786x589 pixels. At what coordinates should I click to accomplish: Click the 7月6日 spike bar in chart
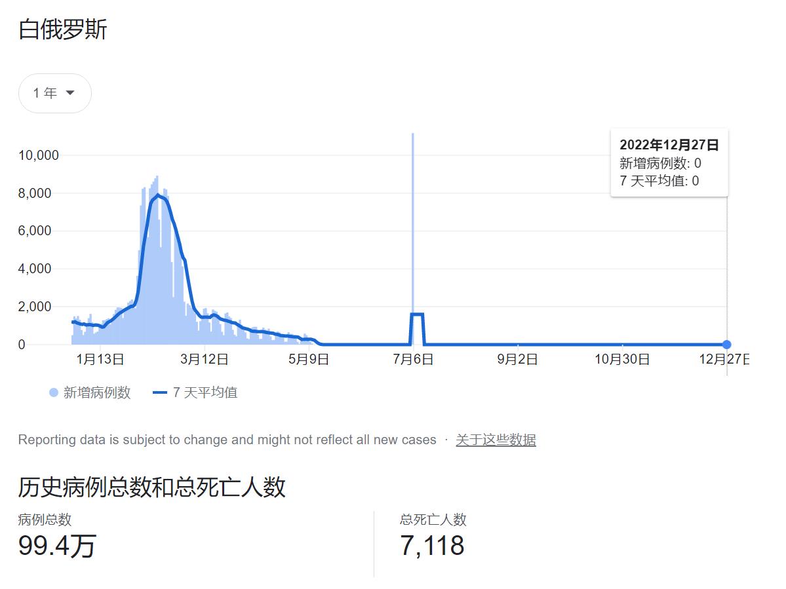coord(412,238)
